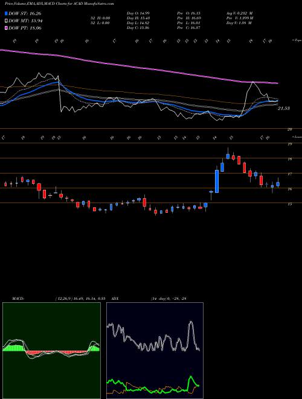Click the 'Pre O: 16.13' value

click(x=189, y=13)
